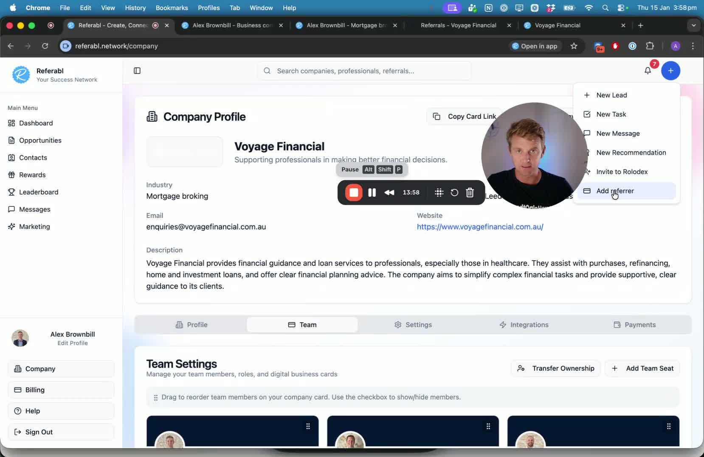
Task: Open Messages in the sidebar
Action: (x=29, y=209)
